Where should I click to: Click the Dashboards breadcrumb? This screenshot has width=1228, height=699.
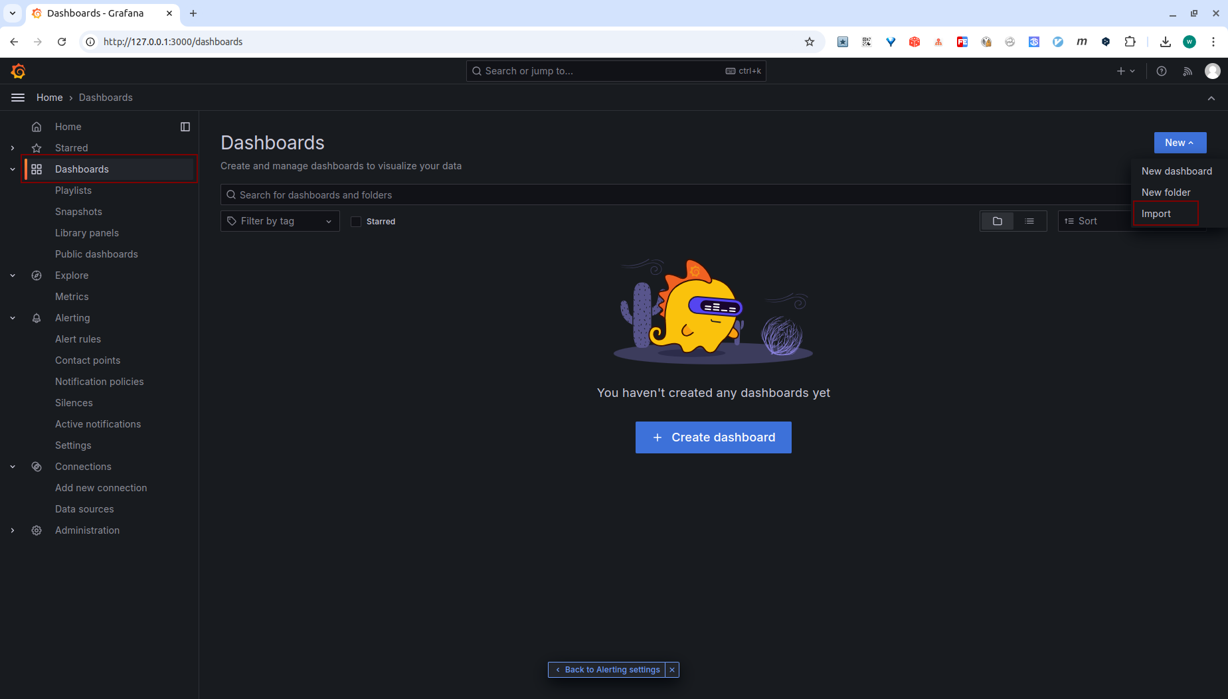106,98
